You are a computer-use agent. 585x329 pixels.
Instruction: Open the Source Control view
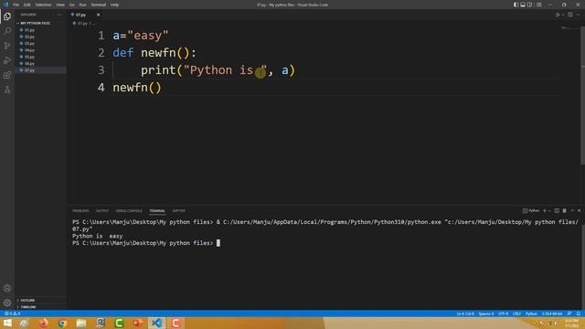7,46
